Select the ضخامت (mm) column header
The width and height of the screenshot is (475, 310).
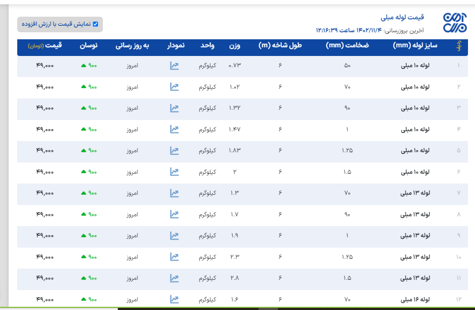coord(347,46)
